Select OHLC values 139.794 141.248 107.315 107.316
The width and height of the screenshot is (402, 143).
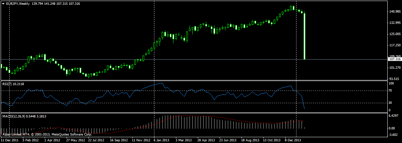56,3
